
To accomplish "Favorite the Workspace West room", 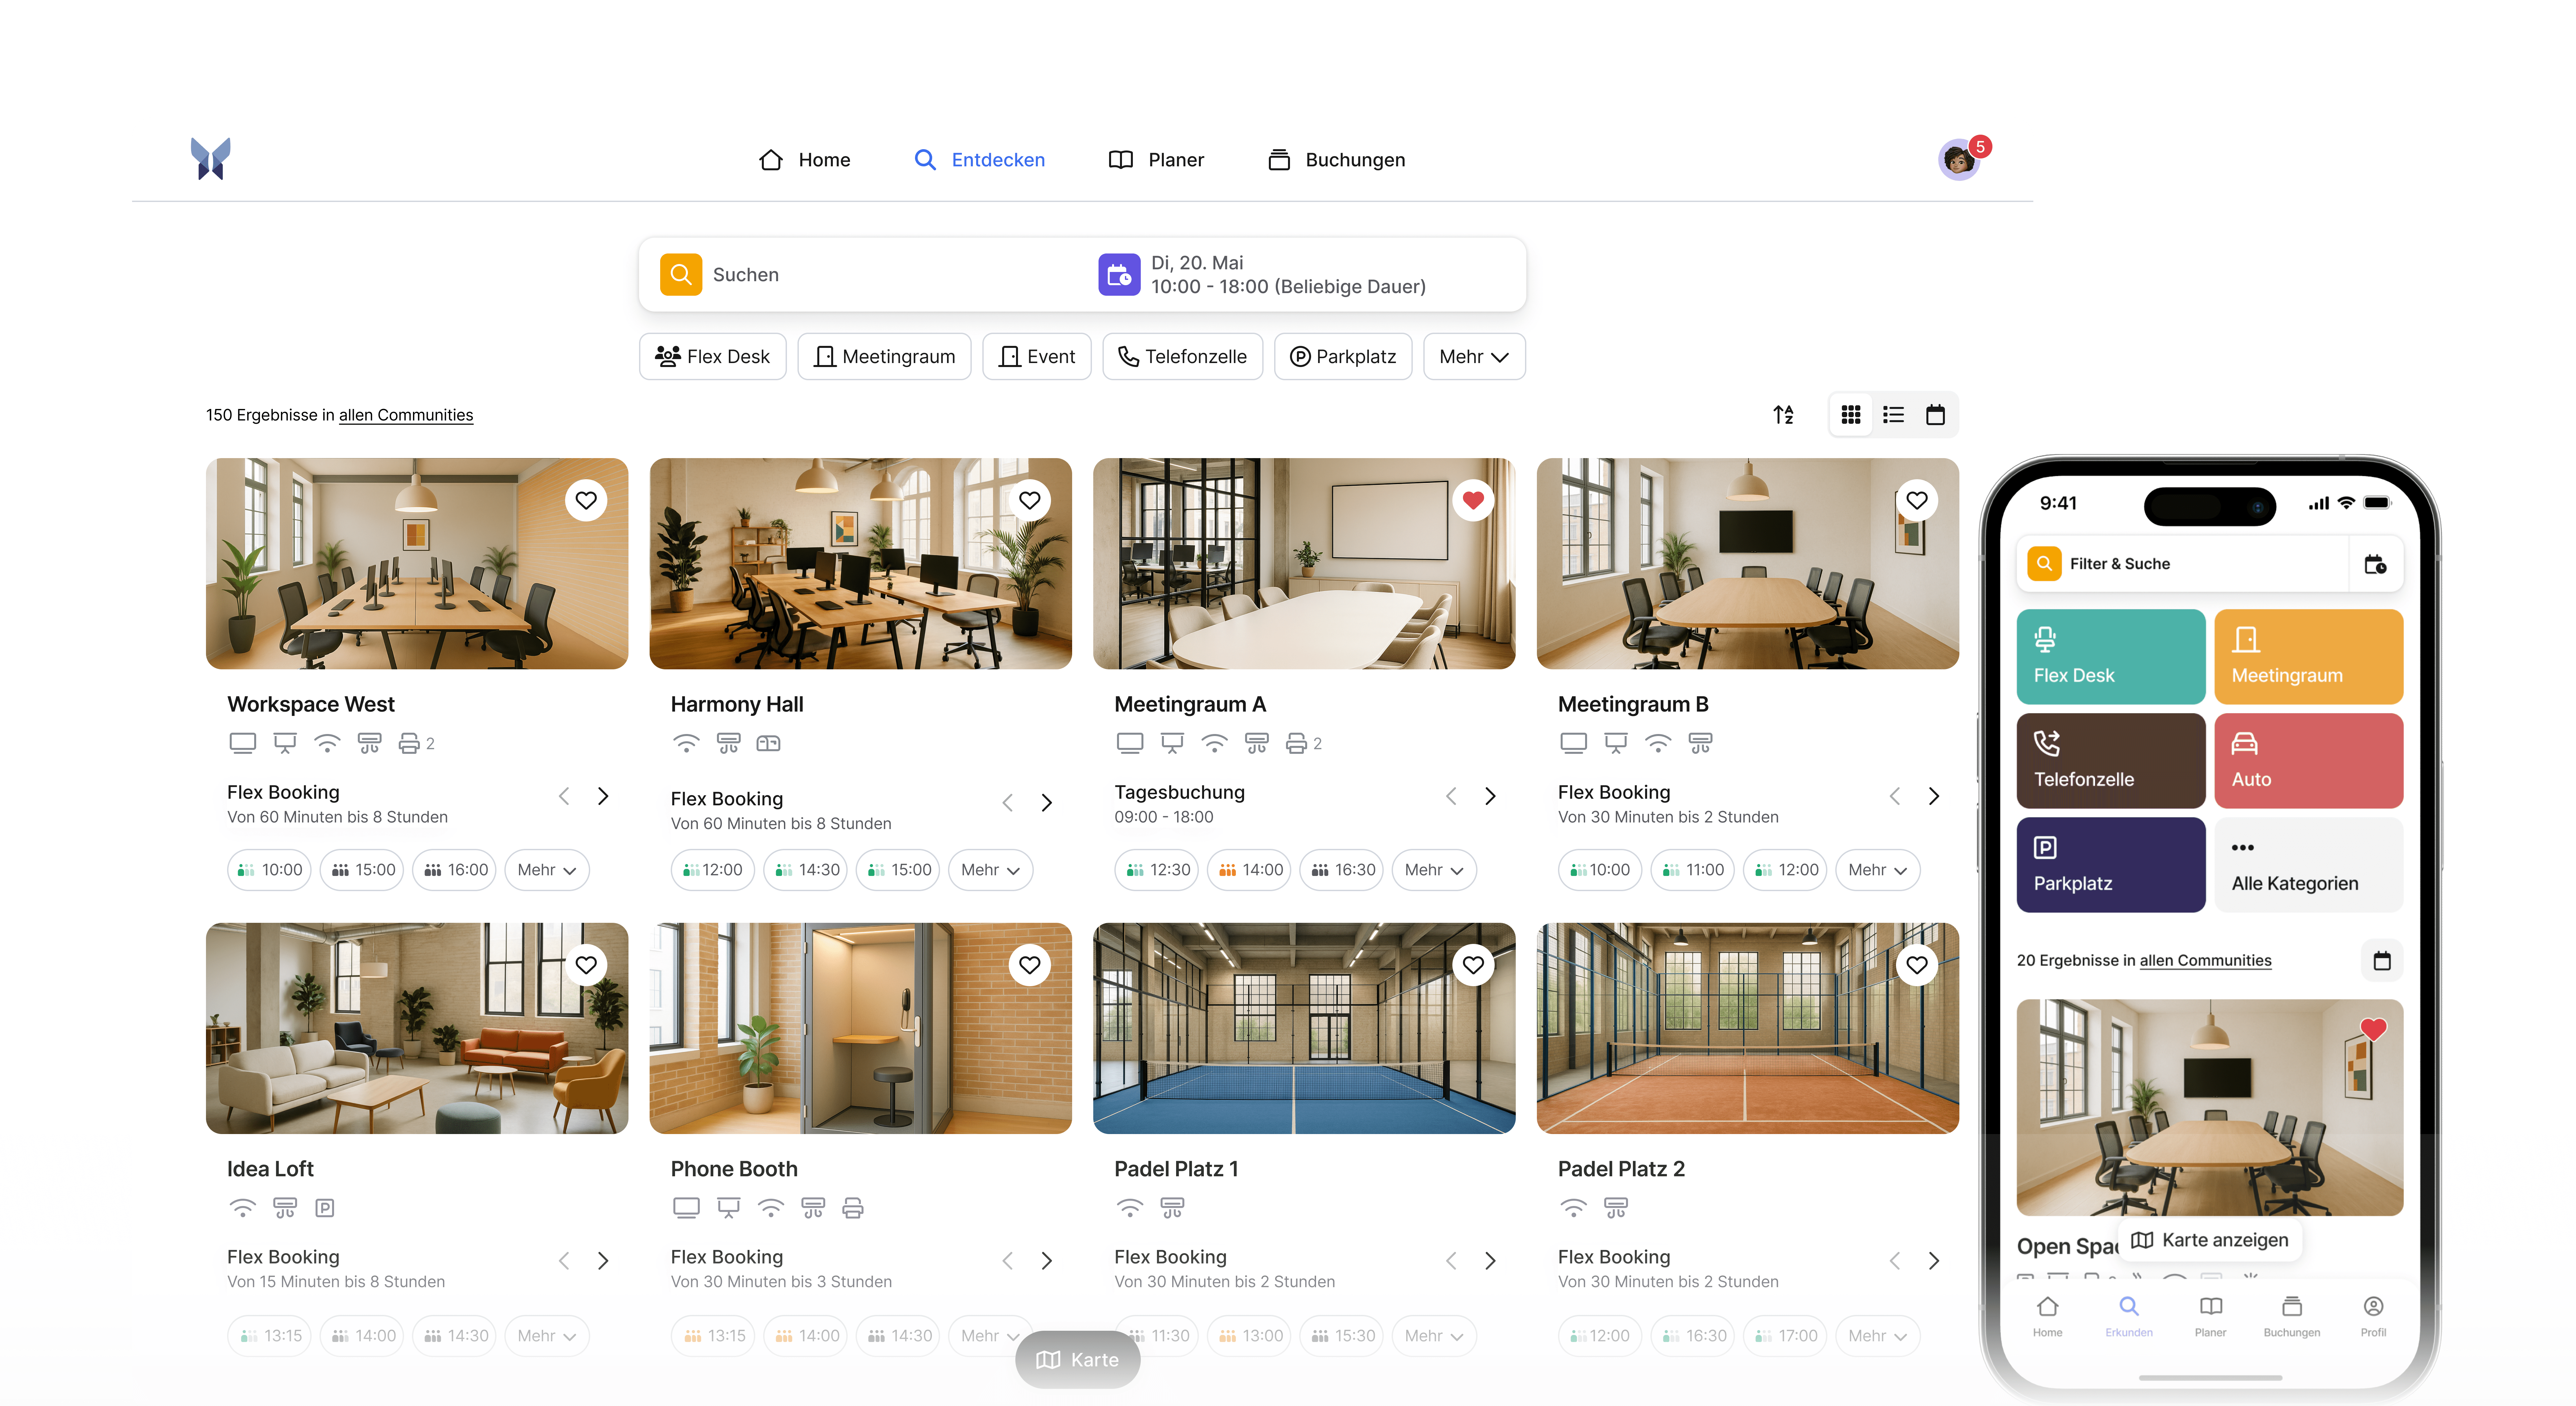I will [586, 500].
